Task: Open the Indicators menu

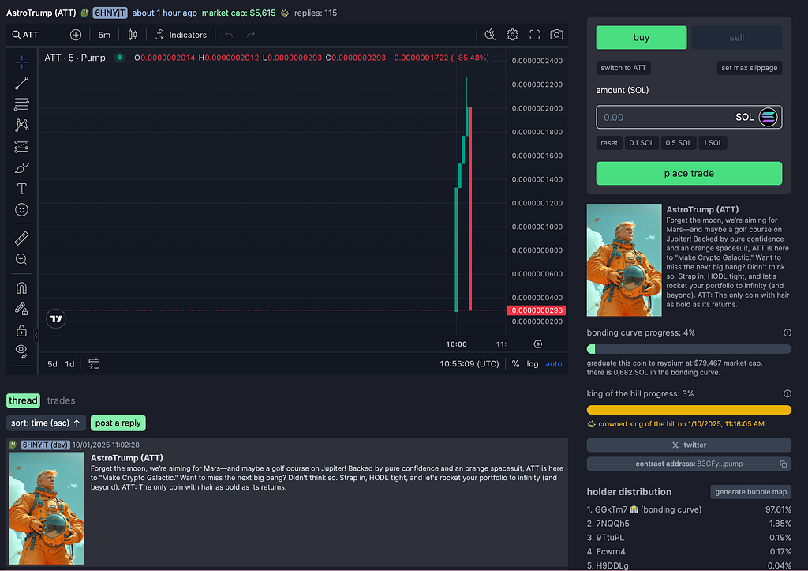Action: click(181, 35)
